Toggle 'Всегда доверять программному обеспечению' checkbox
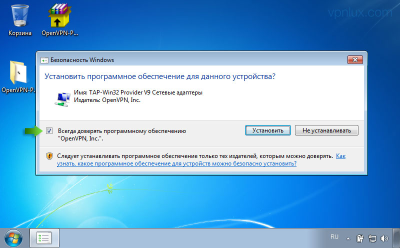Image resolution: width=400 pixels, height=248 pixels. point(49,131)
